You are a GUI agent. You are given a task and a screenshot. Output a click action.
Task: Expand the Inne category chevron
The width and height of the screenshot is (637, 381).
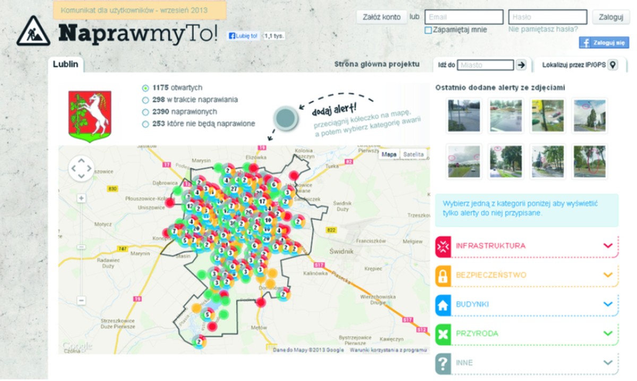608,363
